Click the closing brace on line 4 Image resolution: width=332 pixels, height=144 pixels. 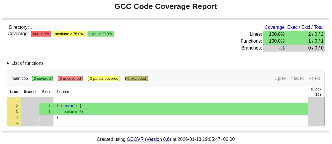(x=57, y=117)
